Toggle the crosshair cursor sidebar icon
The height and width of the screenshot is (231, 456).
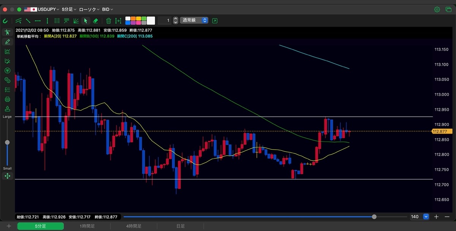tap(7, 32)
